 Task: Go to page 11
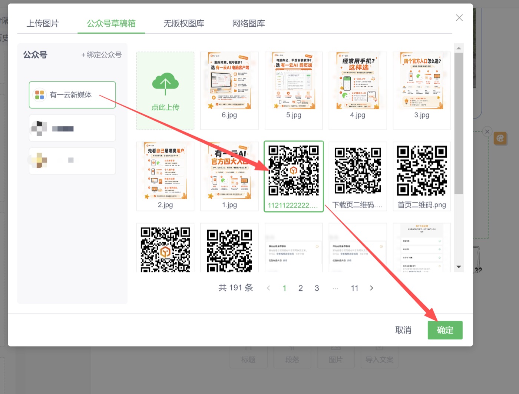point(355,288)
